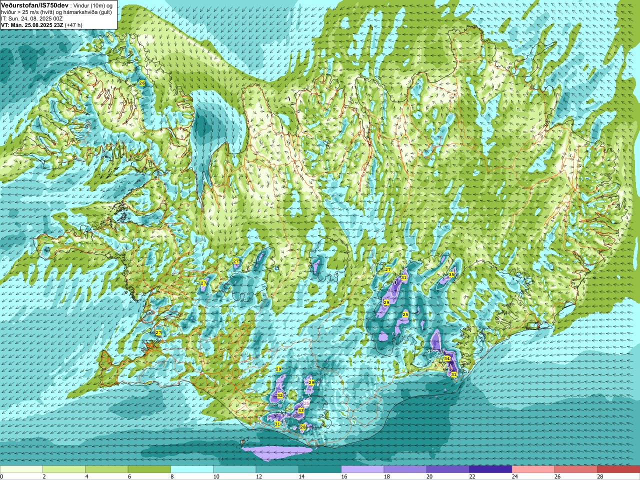Pick the 18–20 m/s light purple legend swatch

(405, 469)
